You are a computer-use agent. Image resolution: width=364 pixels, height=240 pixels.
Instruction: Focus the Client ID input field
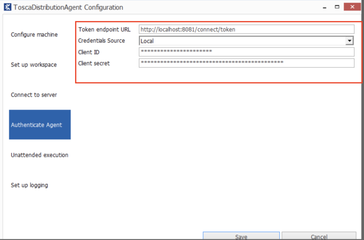[x=247, y=52]
